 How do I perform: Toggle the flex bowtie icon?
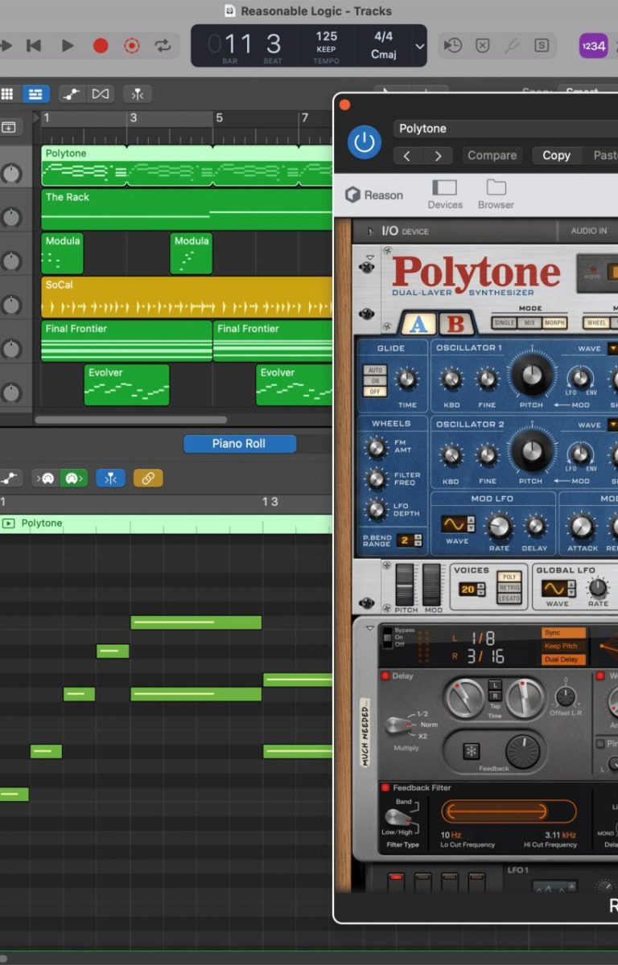pos(101,94)
